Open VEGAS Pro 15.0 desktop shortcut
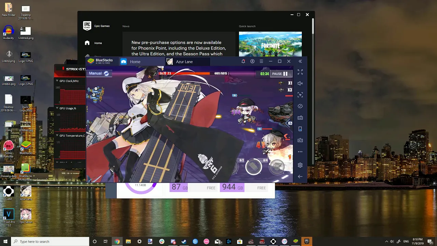The image size is (437, 246). click(9, 218)
